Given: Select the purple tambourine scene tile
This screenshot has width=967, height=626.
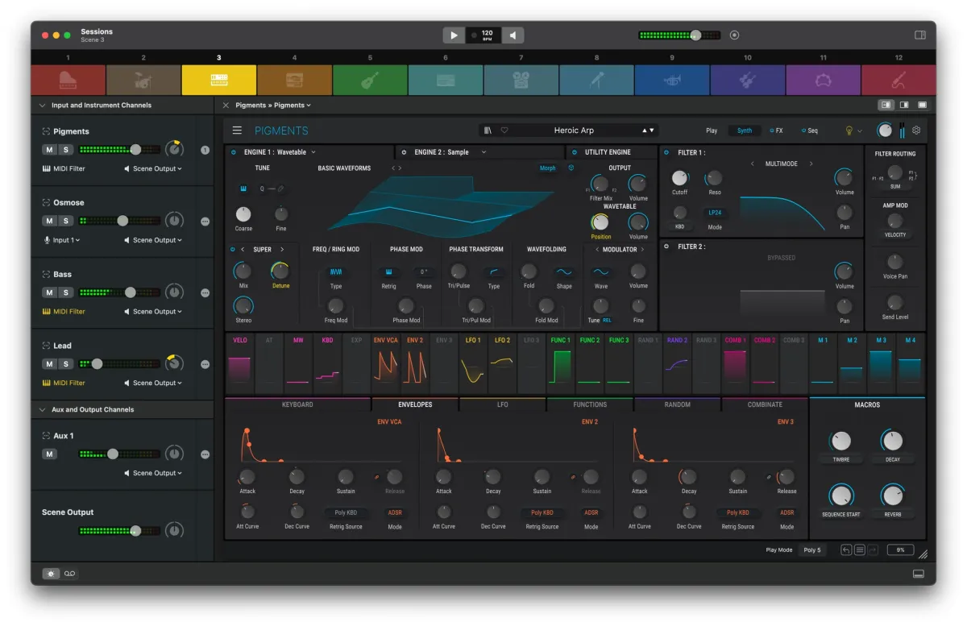Looking at the screenshot, I should pyautogui.click(x=823, y=80).
